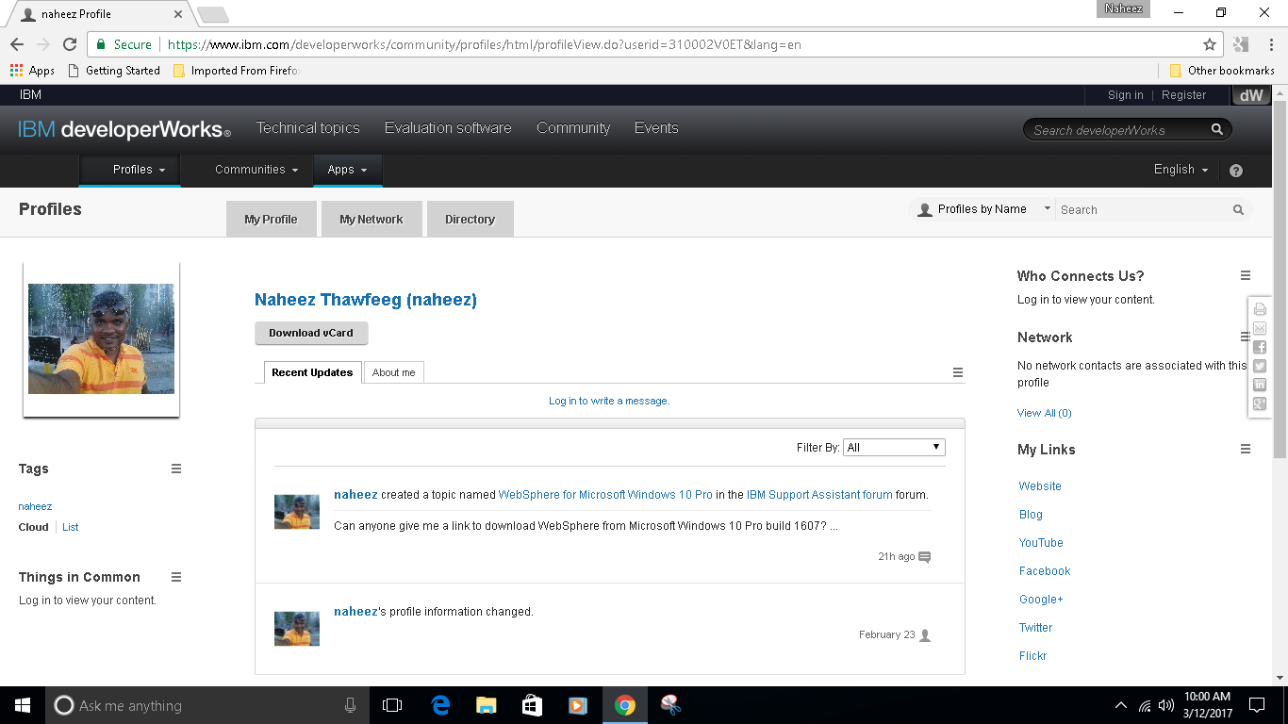Viewport: 1288px width, 724px height.
Task: Open the Things in Common menu icon
Action: click(x=176, y=577)
